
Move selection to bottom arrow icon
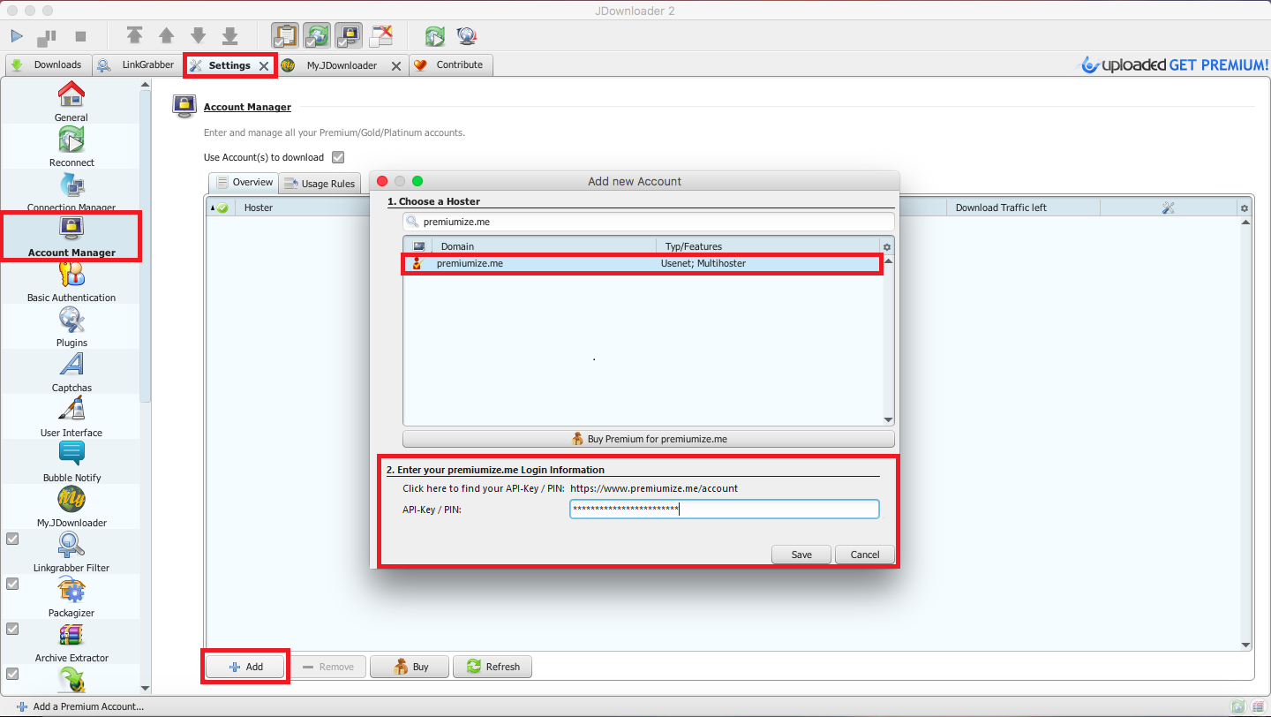click(x=229, y=36)
